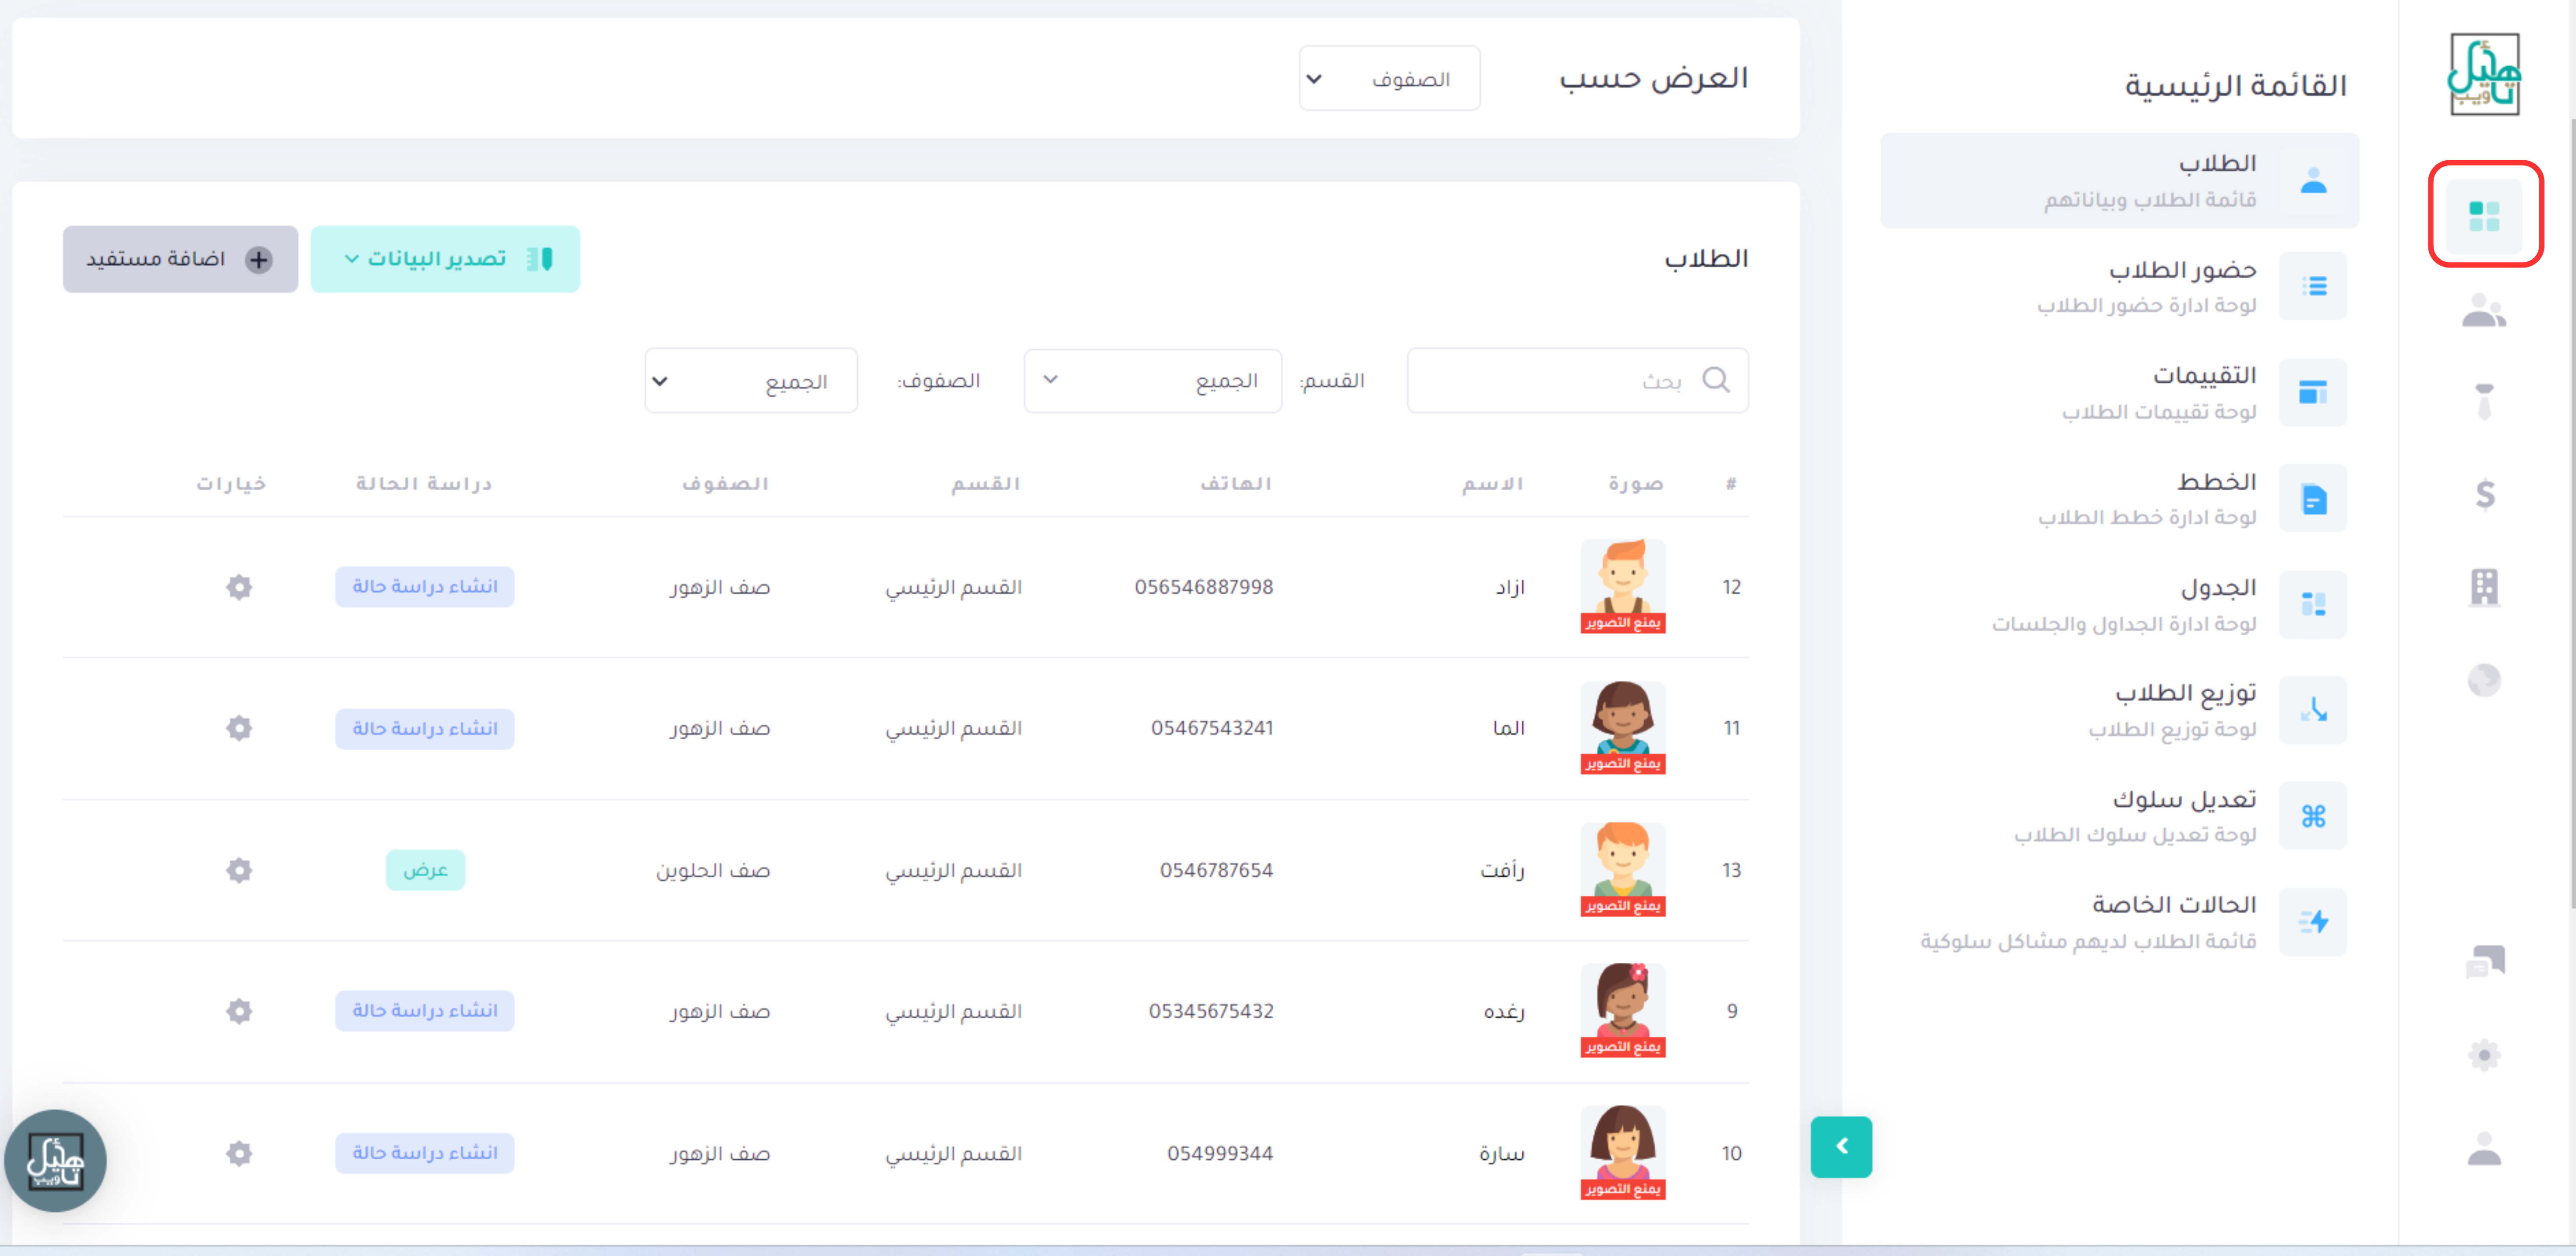This screenshot has width=2576, height=1256.
Task: Open the الصفوف filter dropdown
Action: click(751, 381)
